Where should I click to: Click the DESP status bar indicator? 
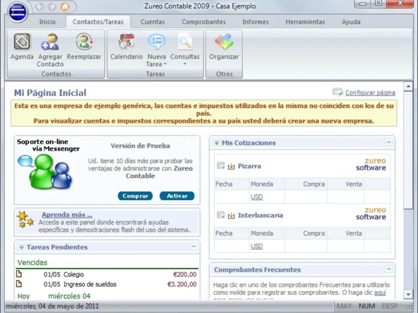click(x=389, y=306)
